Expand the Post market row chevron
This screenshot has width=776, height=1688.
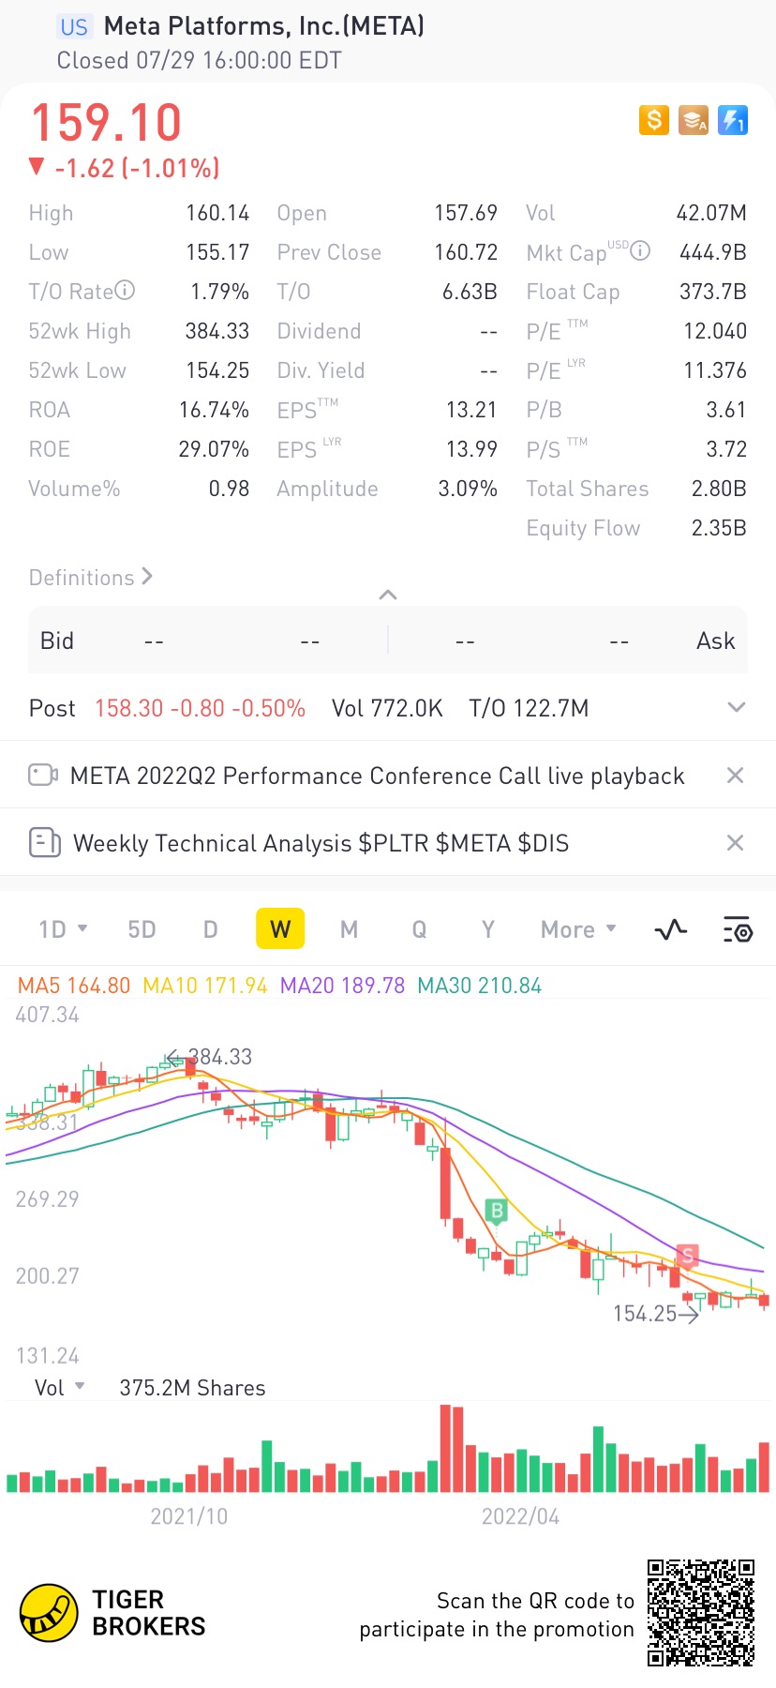point(737,707)
